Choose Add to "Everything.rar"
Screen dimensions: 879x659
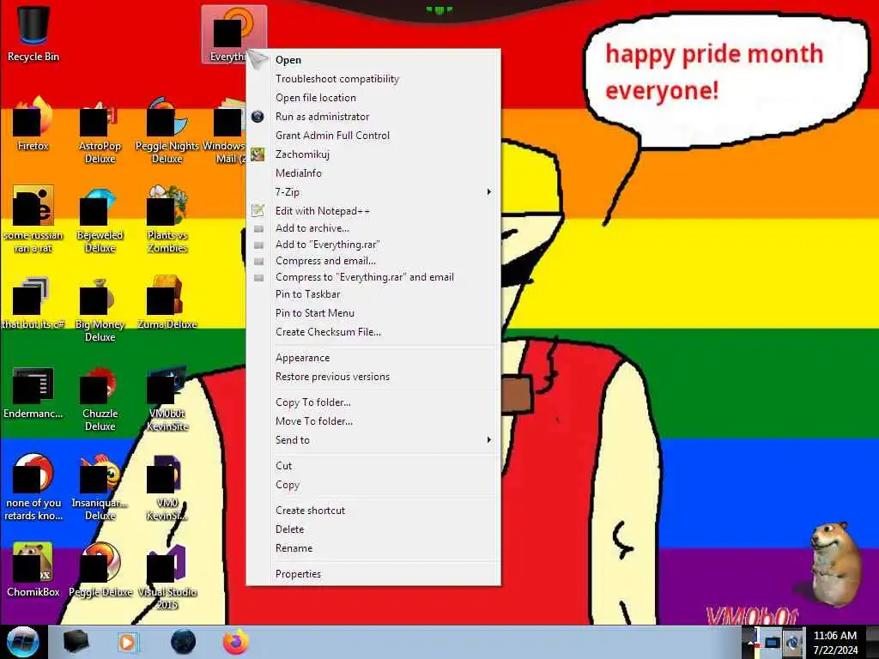point(373,245)
